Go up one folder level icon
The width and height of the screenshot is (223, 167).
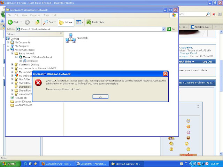38,22
